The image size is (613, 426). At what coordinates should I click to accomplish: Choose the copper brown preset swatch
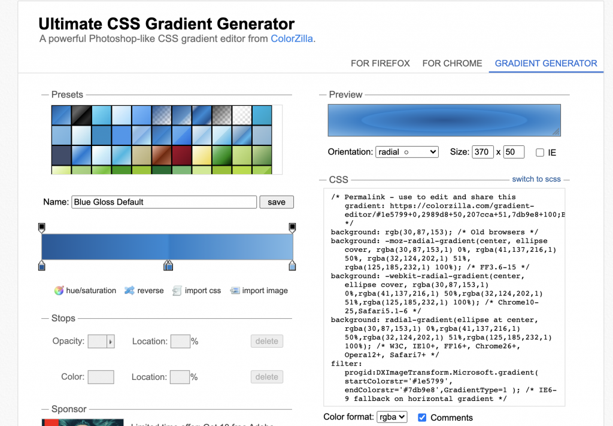click(162, 155)
